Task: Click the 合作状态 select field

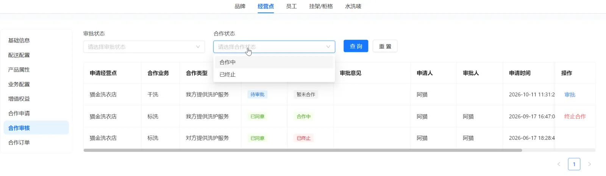Action: [x=274, y=47]
